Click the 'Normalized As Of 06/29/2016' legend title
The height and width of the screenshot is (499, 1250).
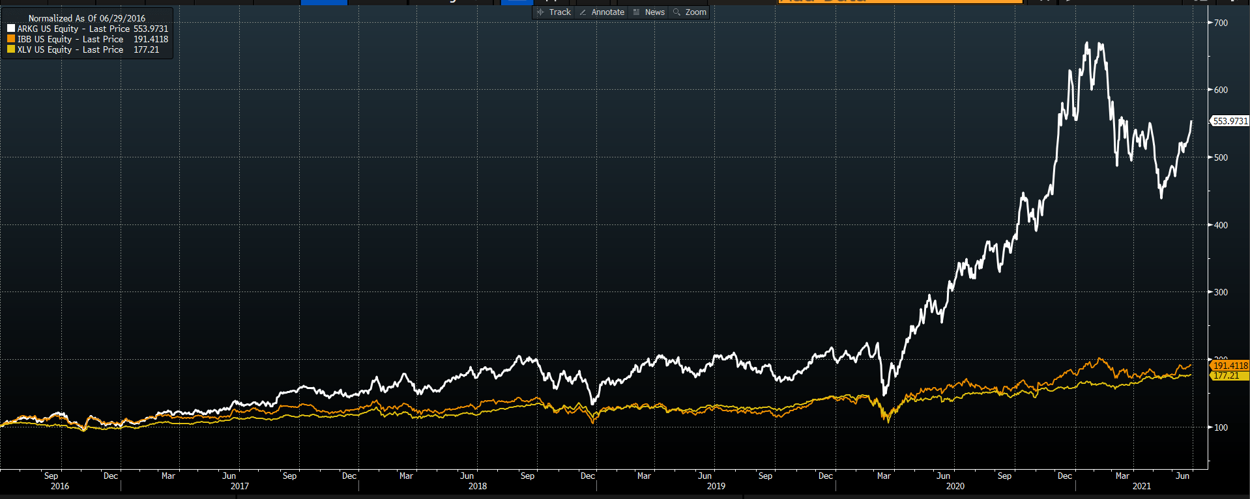pos(87,18)
